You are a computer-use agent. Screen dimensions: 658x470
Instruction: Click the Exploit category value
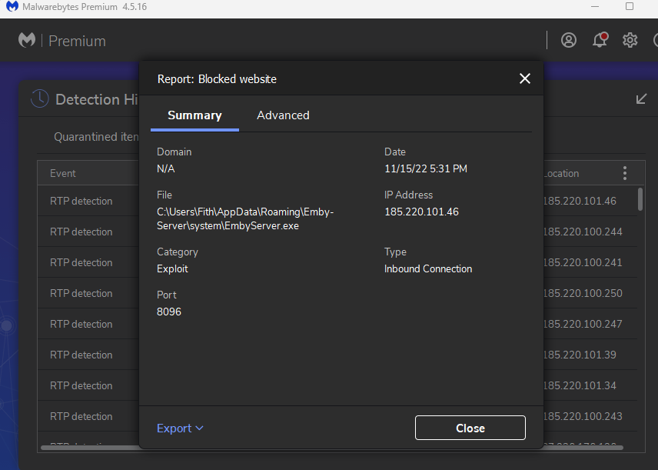tap(172, 268)
